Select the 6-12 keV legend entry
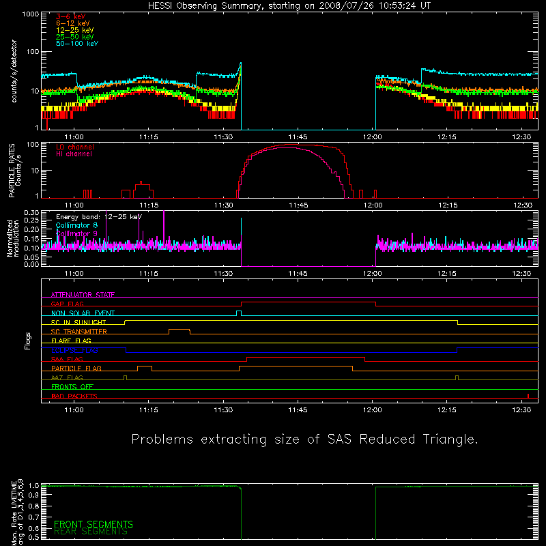Viewport: 546px width, 546px height. coord(72,23)
